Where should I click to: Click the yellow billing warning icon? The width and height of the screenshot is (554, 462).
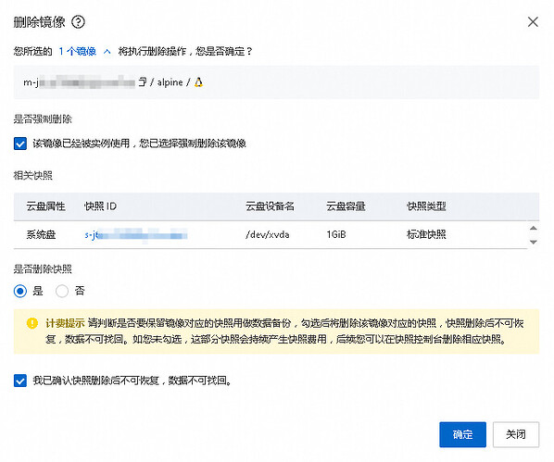pyautogui.click(x=32, y=323)
